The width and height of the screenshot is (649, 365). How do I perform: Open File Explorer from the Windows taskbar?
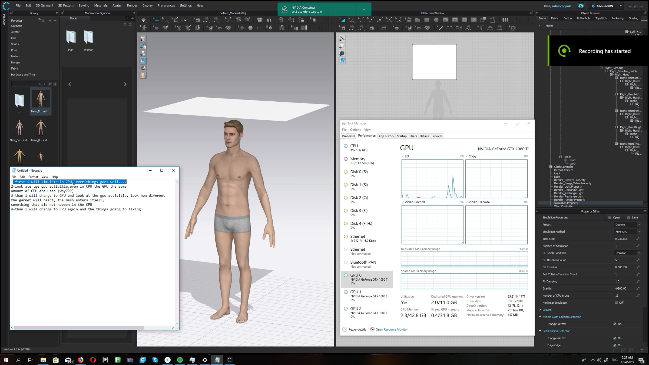[43, 360]
